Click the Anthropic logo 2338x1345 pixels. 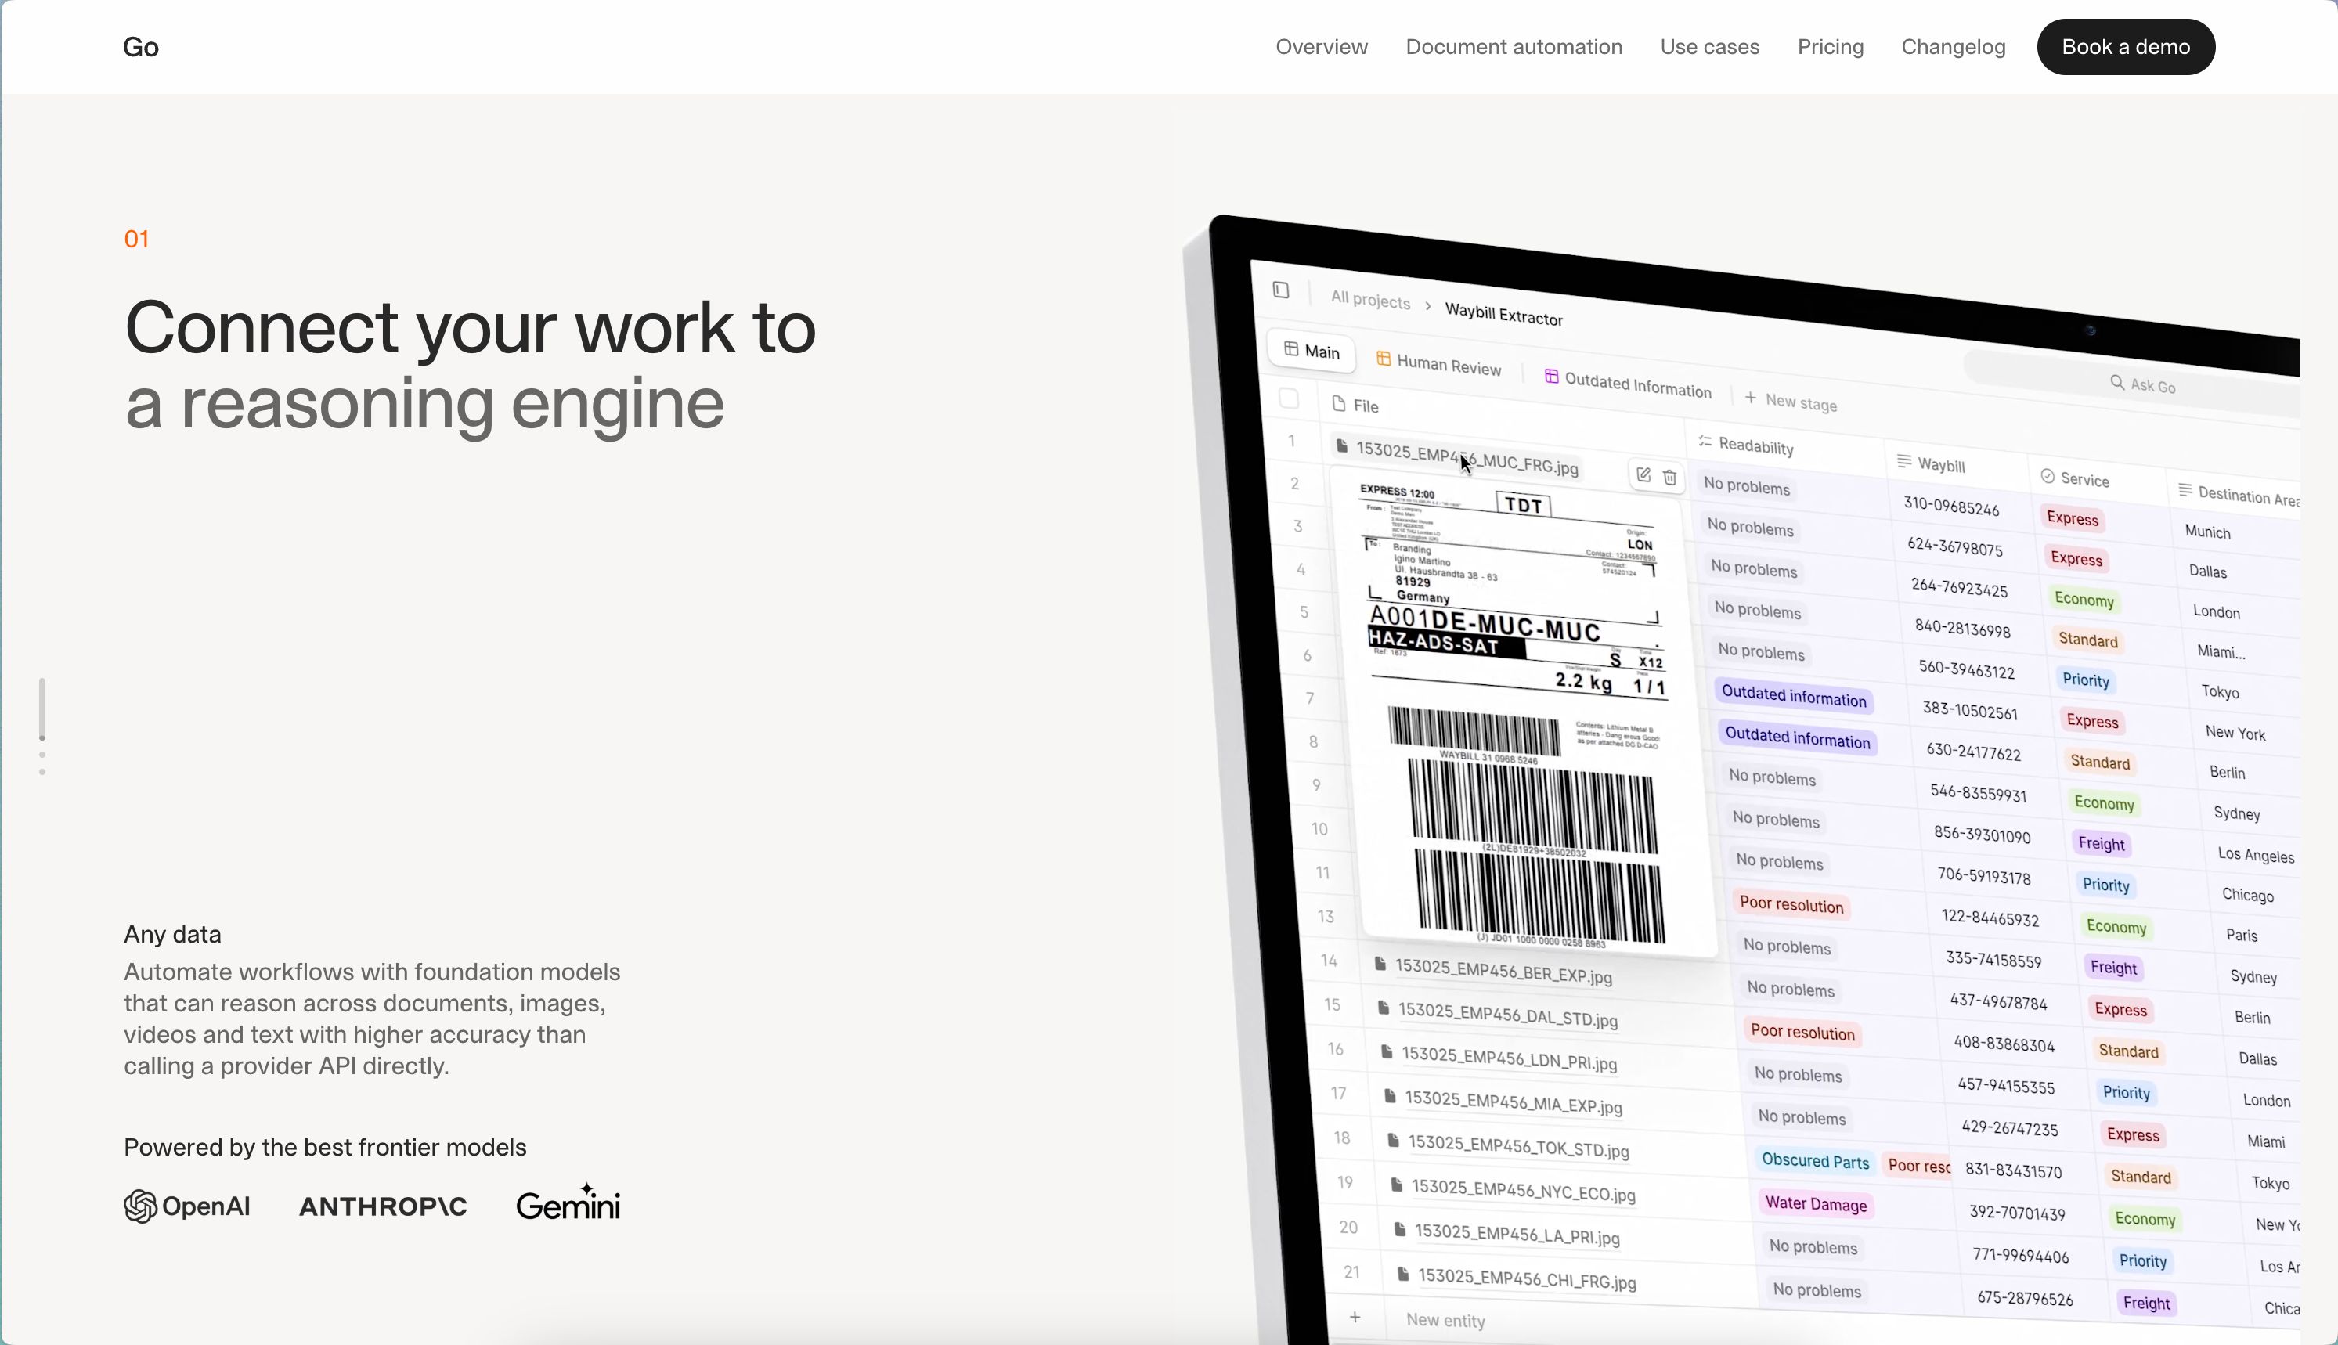382,1206
